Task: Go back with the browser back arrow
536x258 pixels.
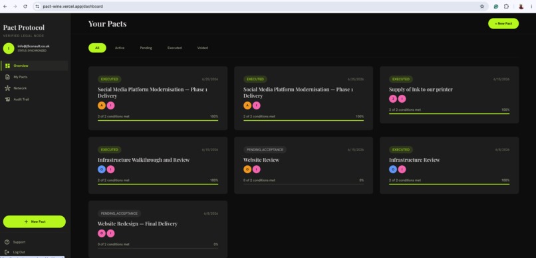Action: click(5, 7)
